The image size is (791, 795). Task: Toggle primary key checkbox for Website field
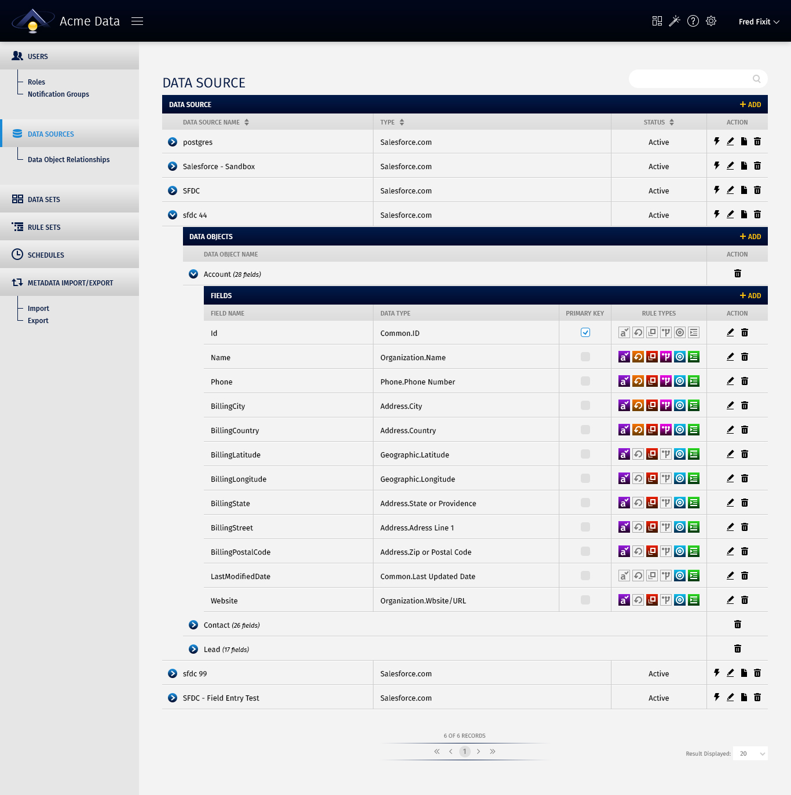click(x=585, y=600)
